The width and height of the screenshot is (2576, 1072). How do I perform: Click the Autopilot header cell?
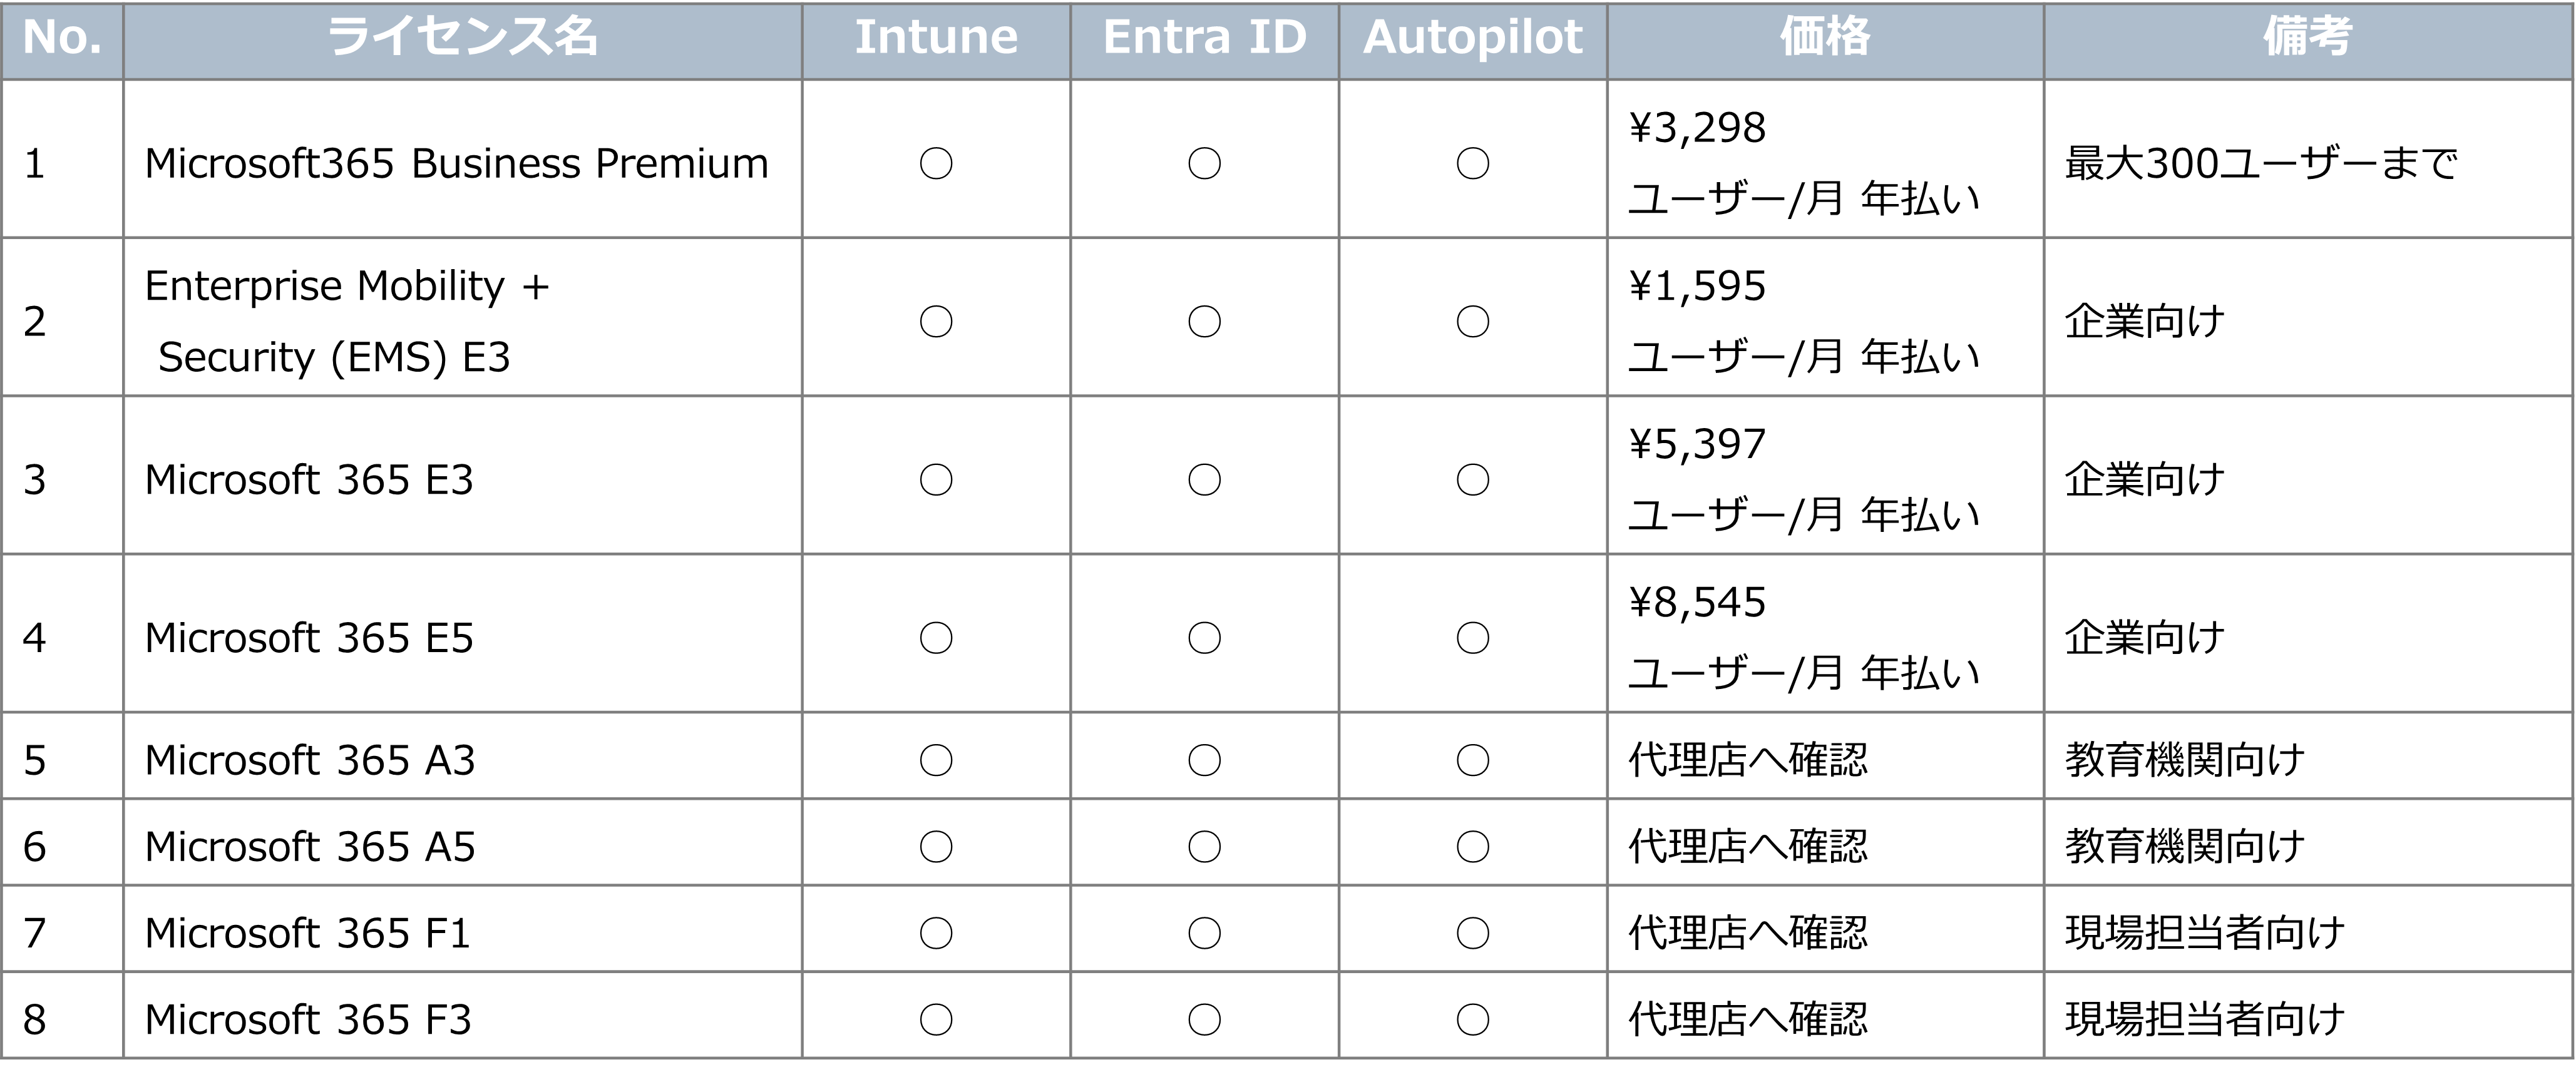pyautogui.click(x=1473, y=38)
